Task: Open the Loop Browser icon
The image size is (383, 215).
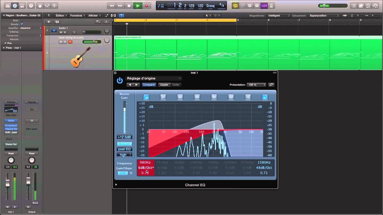Action: pos(368,6)
